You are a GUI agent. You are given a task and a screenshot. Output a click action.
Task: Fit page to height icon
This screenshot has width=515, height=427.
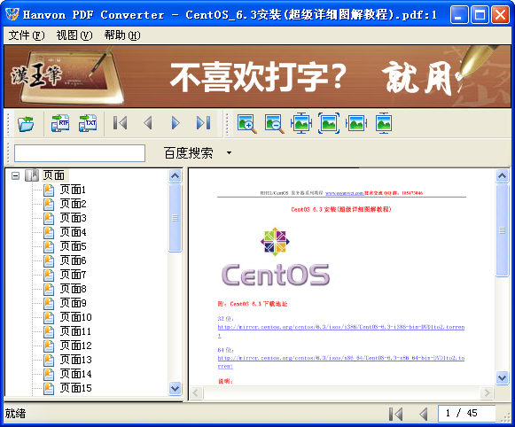pos(384,123)
